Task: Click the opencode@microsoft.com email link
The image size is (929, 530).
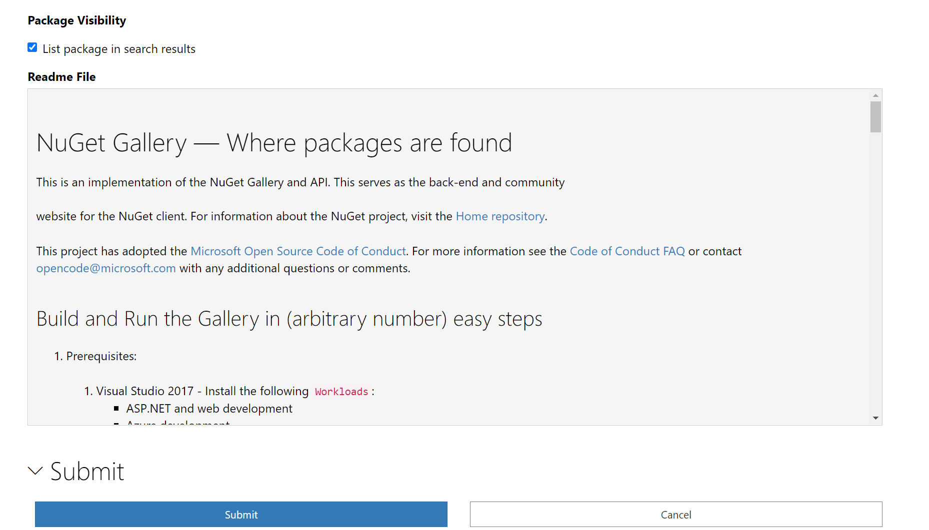Action: click(105, 268)
